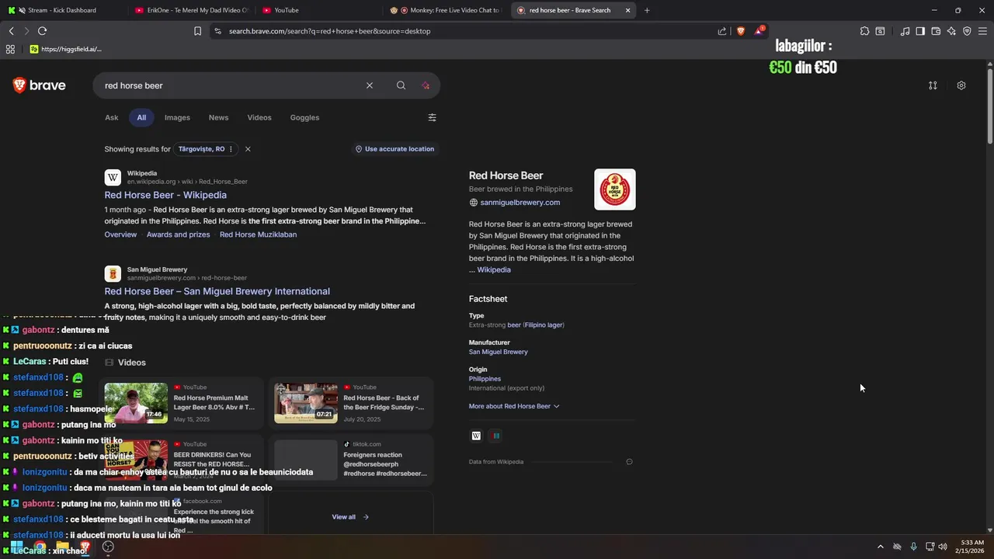Play the 07:21 Back of the Beer Fridge thumbnail
994x559 pixels.
click(306, 403)
